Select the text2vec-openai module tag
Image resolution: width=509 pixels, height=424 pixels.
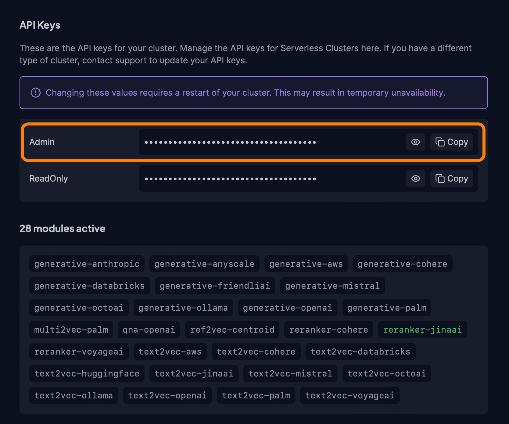click(168, 395)
